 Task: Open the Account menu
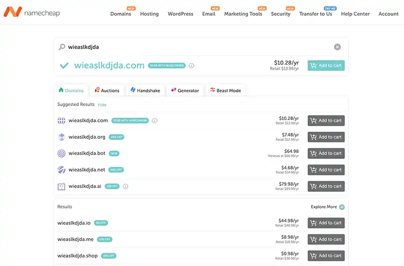(388, 14)
